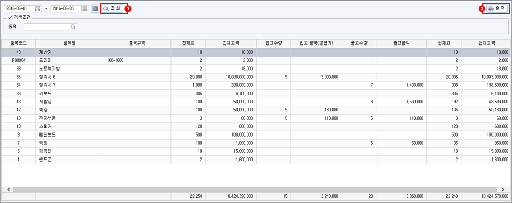The height and width of the screenshot is (203, 512).
Task: Click spec cell 100*1000
Action: pos(137,60)
